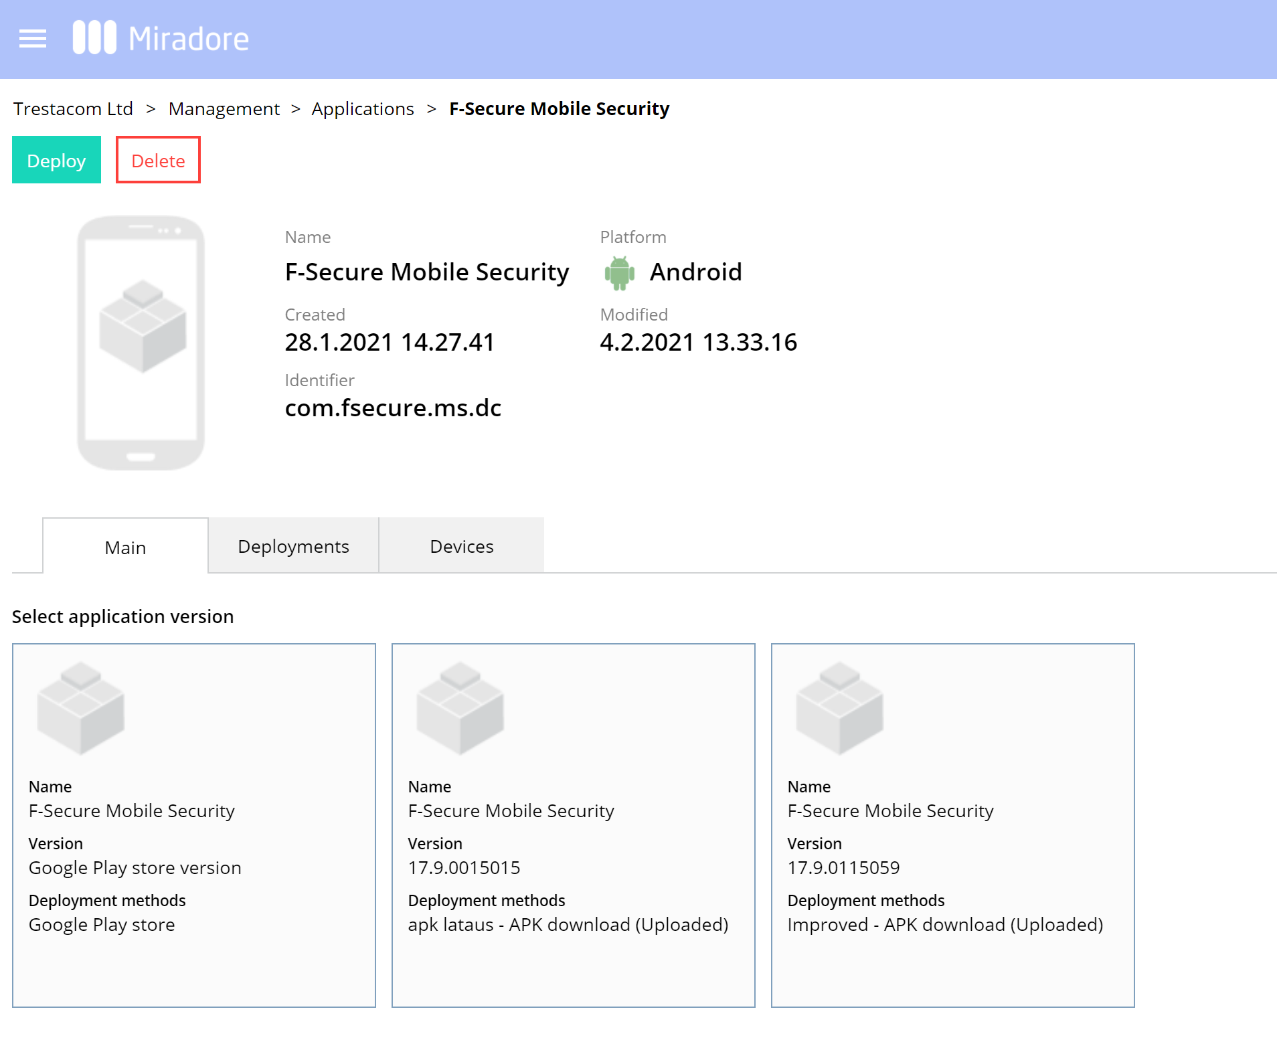
Task: Click 'Google Play store' deployment method text
Action: [102, 924]
